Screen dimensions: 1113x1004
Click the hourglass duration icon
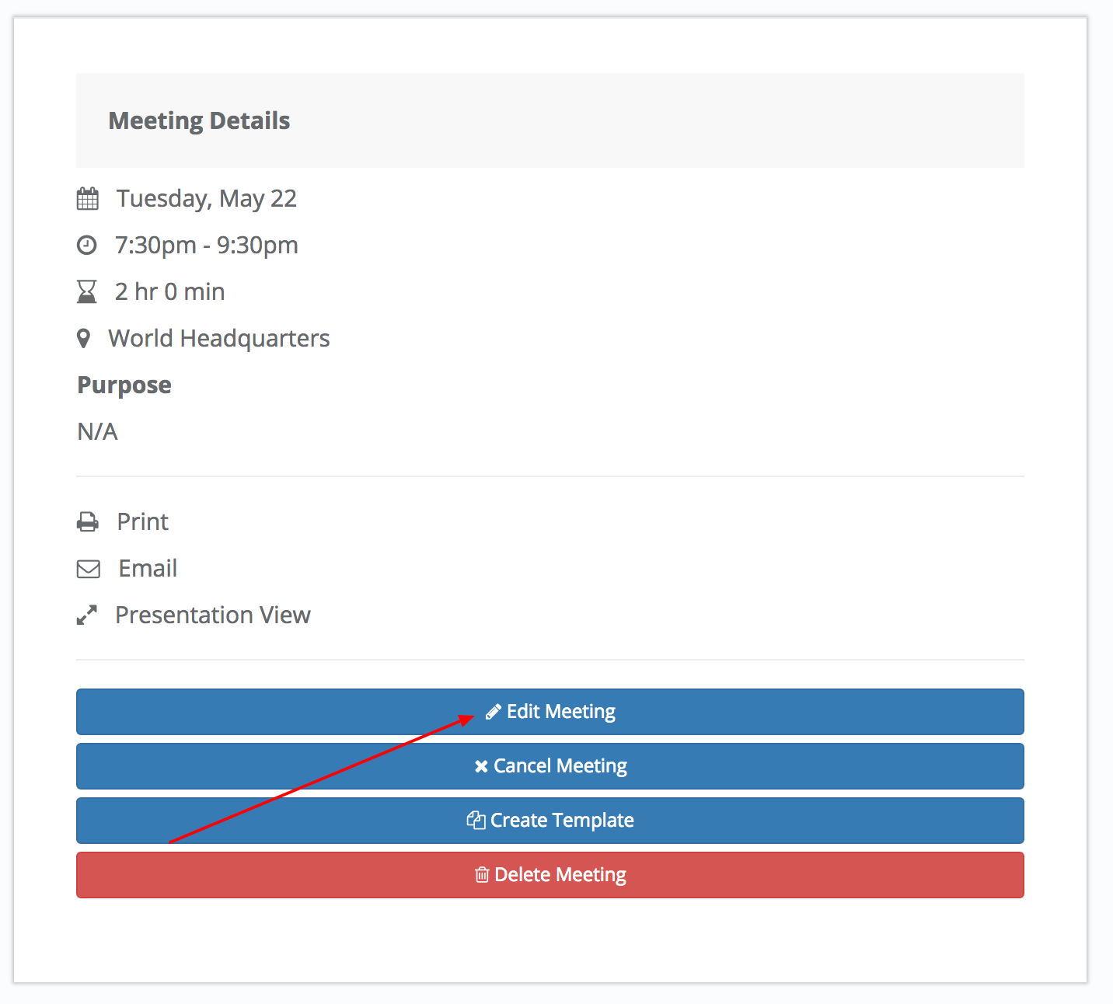point(87,292)
